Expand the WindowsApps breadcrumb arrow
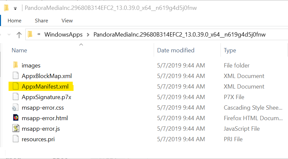The width and height of the screenshot is (288, 159). point(88,35)
